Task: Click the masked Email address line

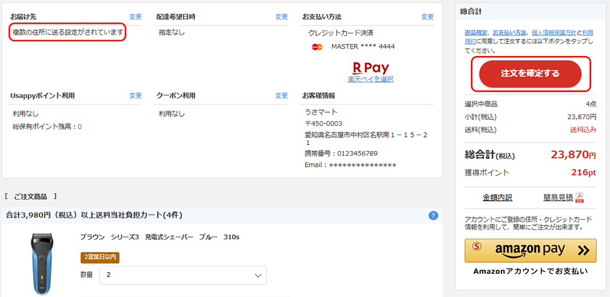Action: 351,165
